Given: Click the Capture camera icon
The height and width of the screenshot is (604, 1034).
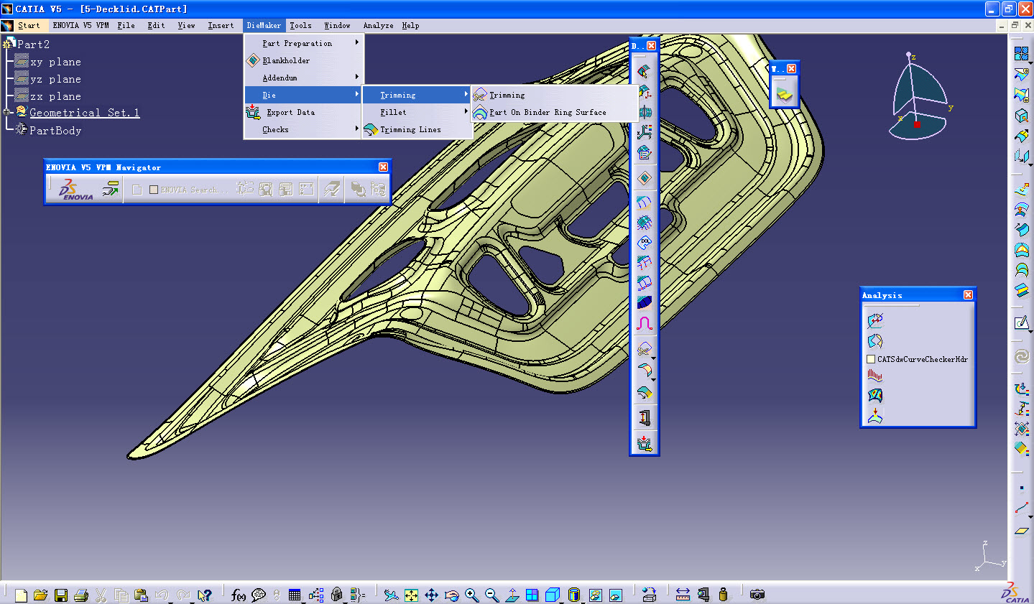Looking at the screenshot, I should 757,595.
